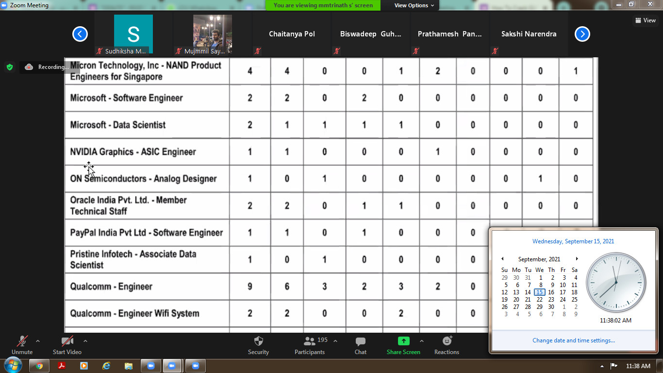Open the Reactions menu
The height and width of the screenshot is (373, 663).
(447, 341)
